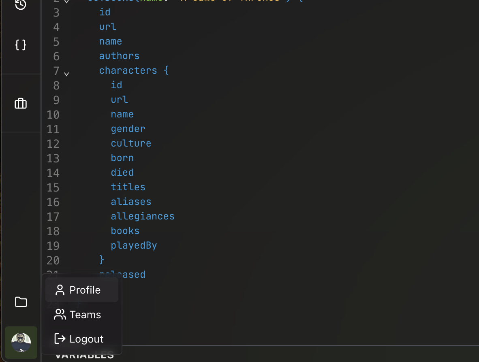Place cursor on the authors field
Image resolution: width=479 pixels, height=362 pixels.
(119, 56)
